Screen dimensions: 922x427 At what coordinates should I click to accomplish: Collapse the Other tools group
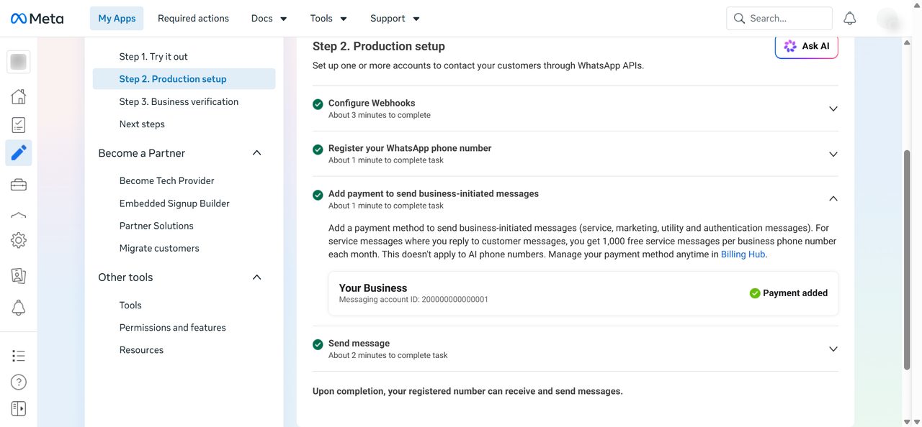tap(257, 277)
